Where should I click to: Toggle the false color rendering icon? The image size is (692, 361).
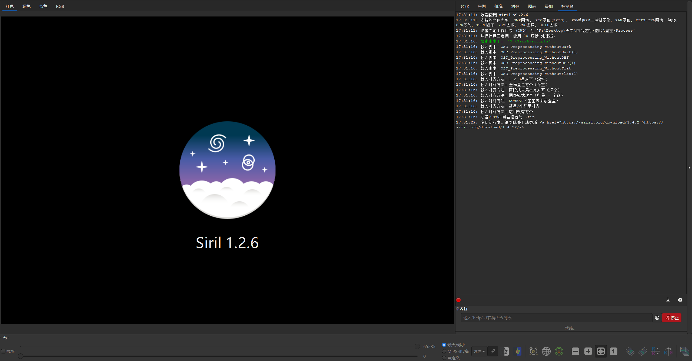(517, 351)
